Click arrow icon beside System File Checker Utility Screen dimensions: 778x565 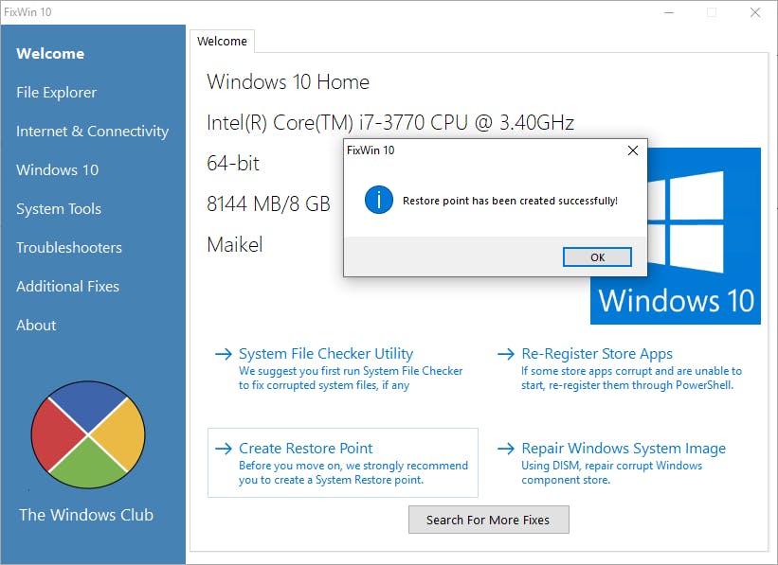[x=224, y=354]
